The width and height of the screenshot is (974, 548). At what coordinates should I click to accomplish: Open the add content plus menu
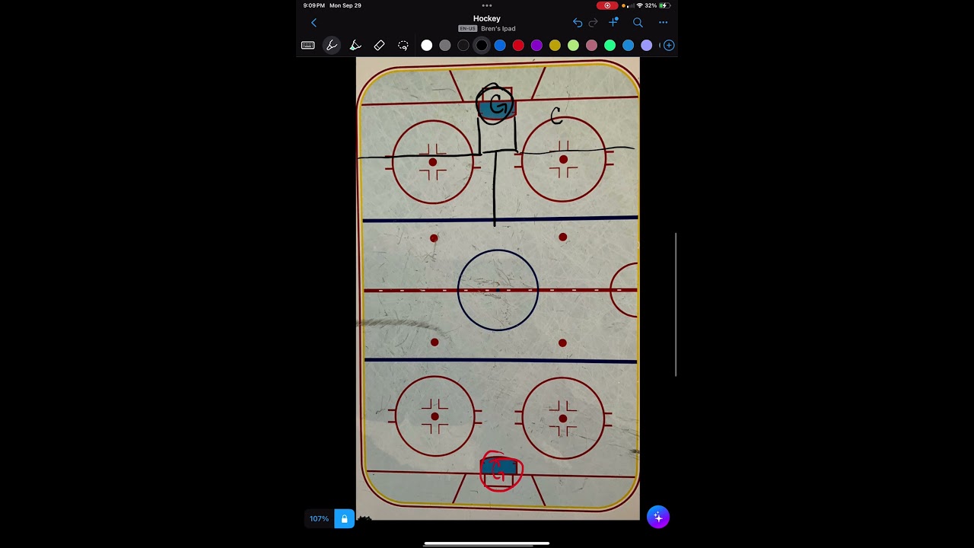pos(613,23)
